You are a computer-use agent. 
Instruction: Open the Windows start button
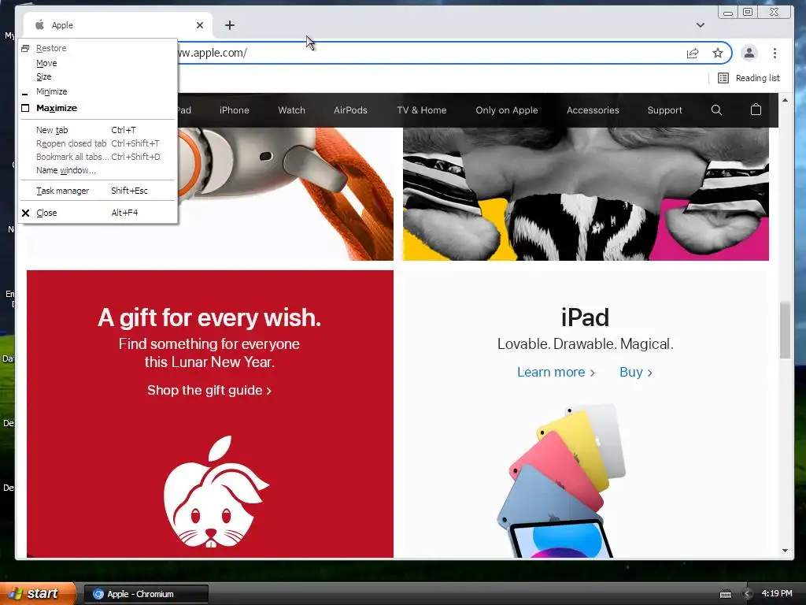point(38,593)
